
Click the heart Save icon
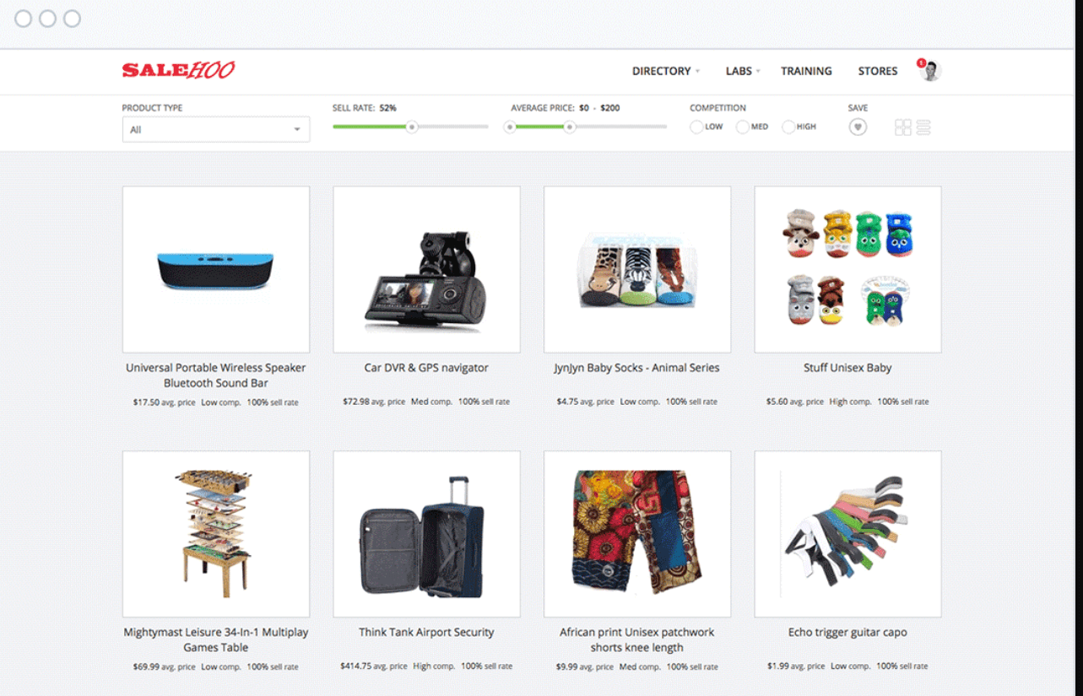click(858, 127)
